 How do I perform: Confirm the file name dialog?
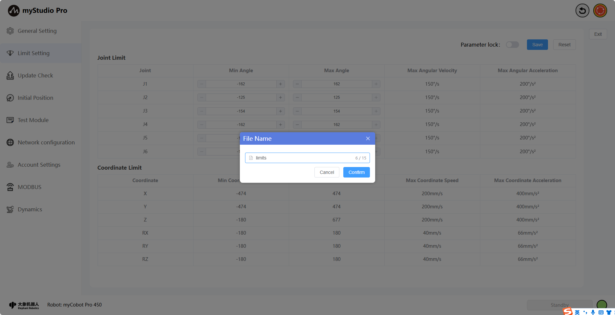click(x=356, y=172)
